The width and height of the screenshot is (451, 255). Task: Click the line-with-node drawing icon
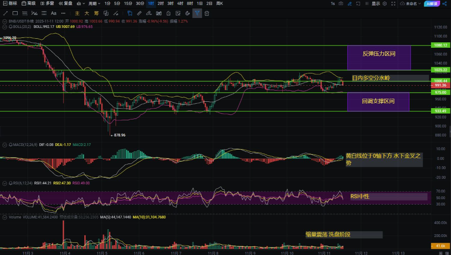pyautogui.click(x=115, y=13)
